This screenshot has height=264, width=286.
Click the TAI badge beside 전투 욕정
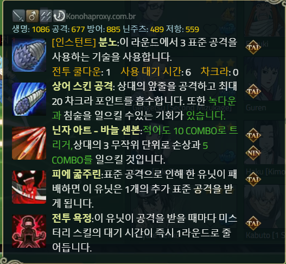(x=253, y=223)
